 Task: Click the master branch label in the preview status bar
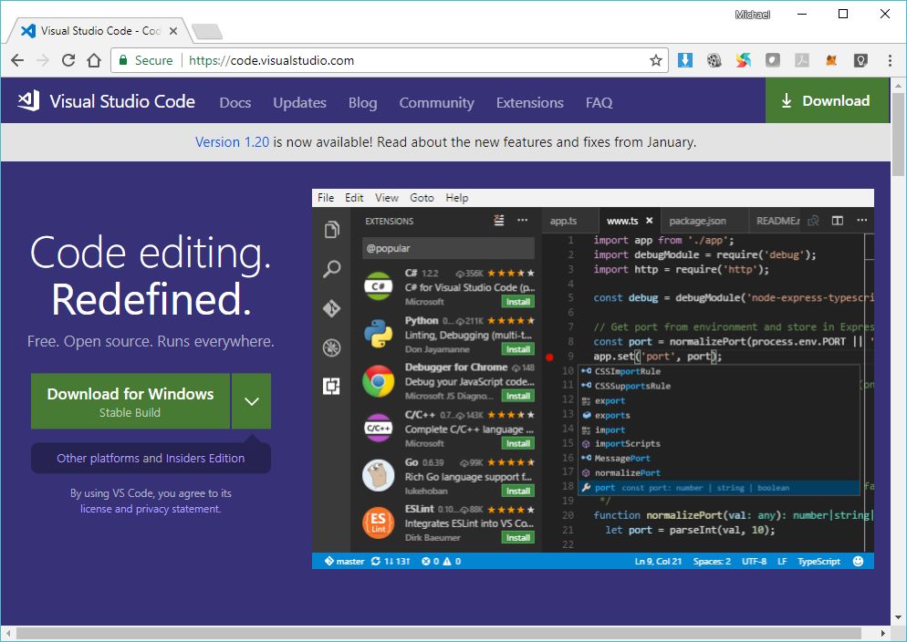click(x=345, y=561)
